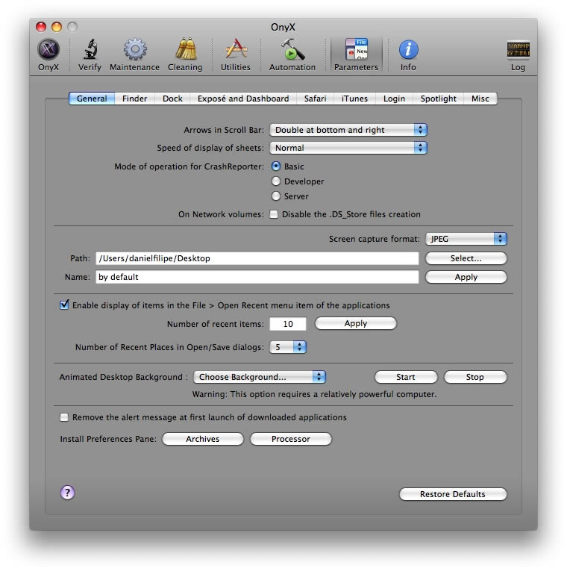567x571 pixels.
Task: Switch to the Misc tab
Action: [x=480, y=99]
